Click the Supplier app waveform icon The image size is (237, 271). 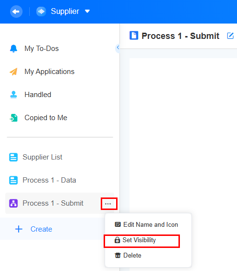coord(41,12)
